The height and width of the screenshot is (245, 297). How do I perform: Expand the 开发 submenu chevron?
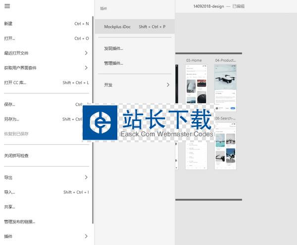click(168, 85)
